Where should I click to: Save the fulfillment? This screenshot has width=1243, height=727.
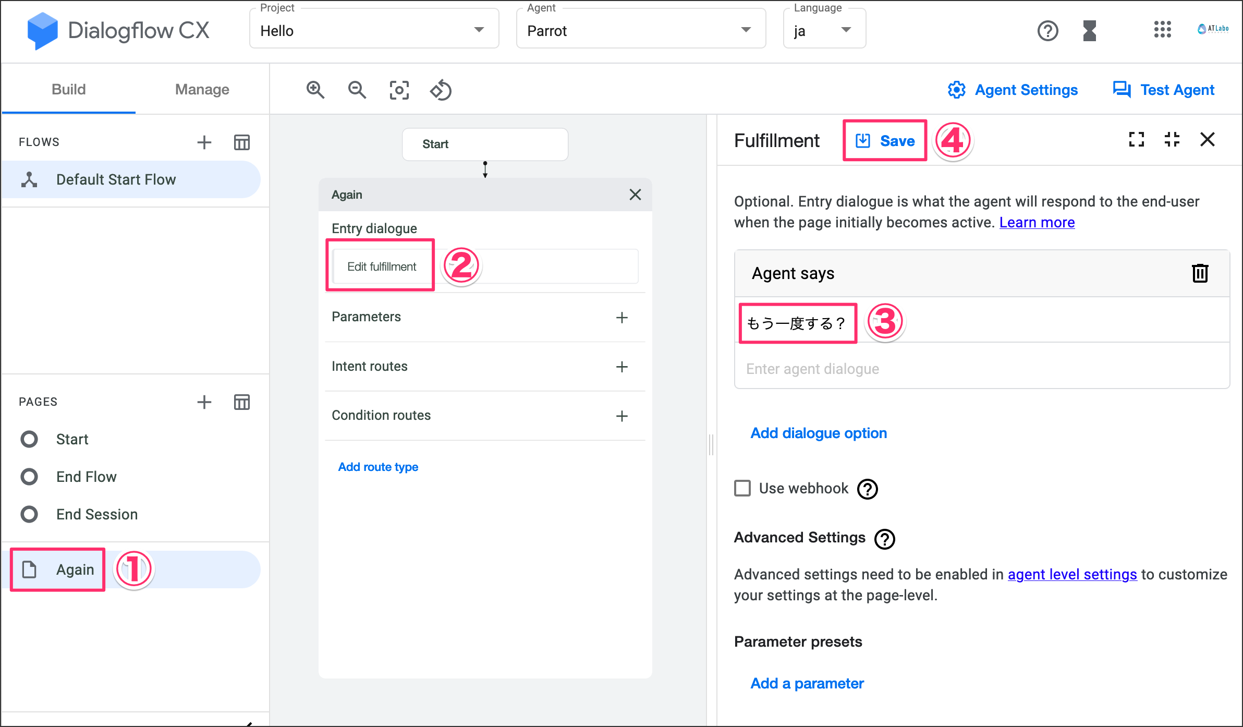(x=885, y=141)
